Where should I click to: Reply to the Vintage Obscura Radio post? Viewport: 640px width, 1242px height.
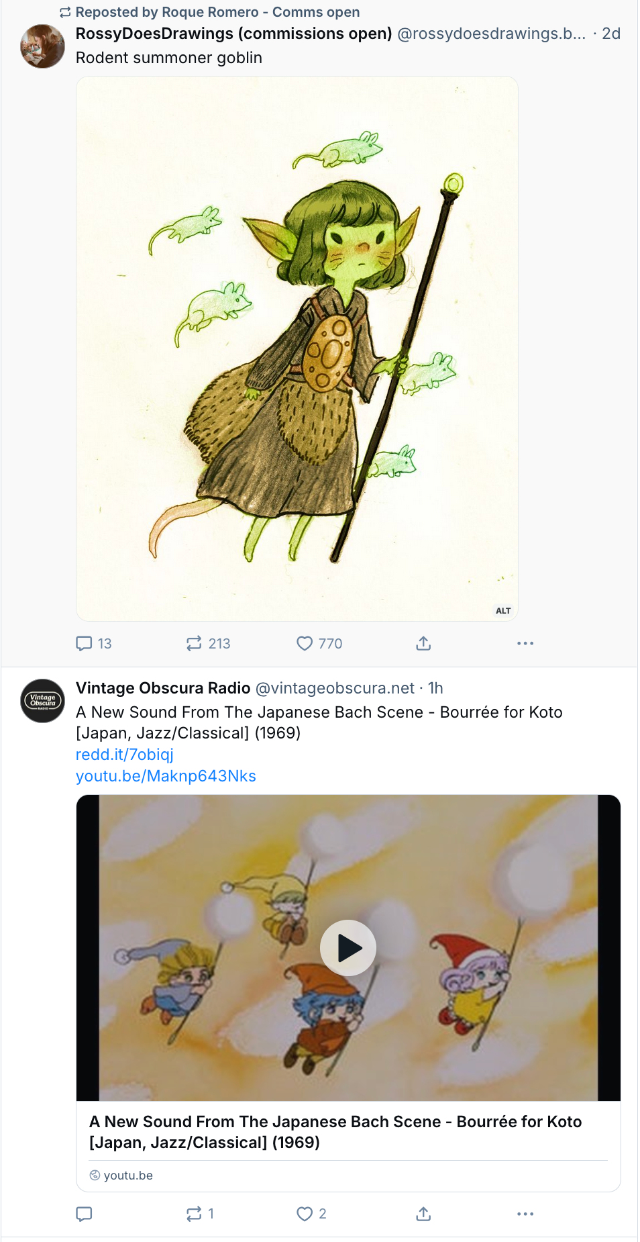pos(85,1214)
